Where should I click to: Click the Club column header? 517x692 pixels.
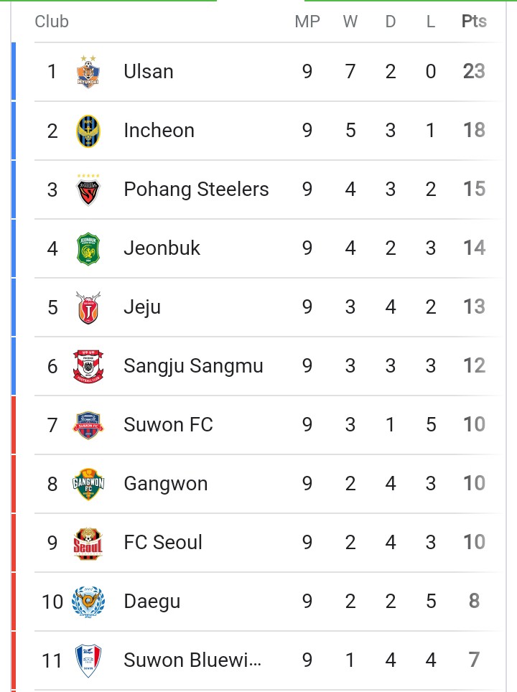(52, 22)
